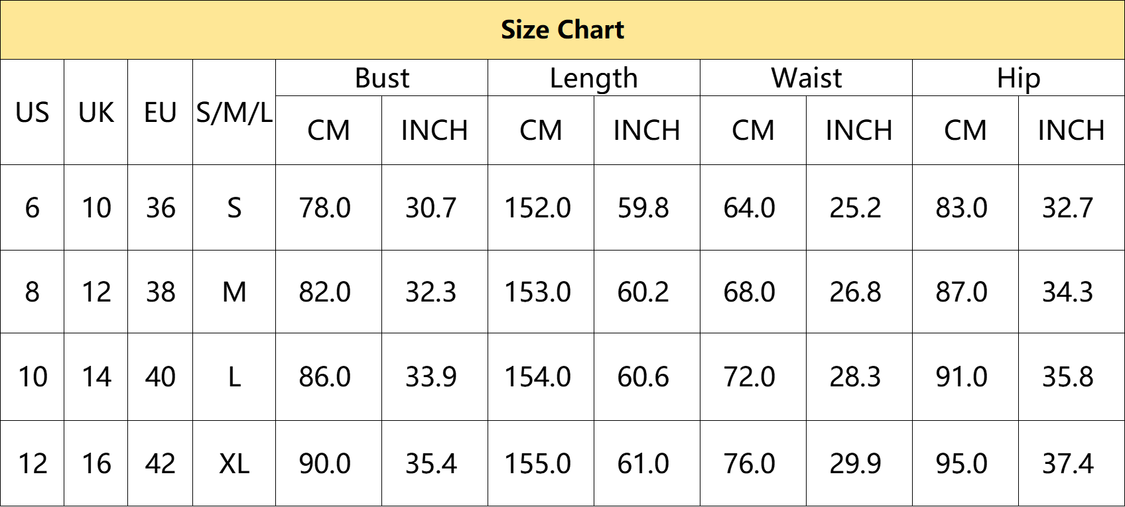Image resolution: width=1125 pixels, height=507 pixels.
Task: Select the Length group header
Action: [594, 78]
